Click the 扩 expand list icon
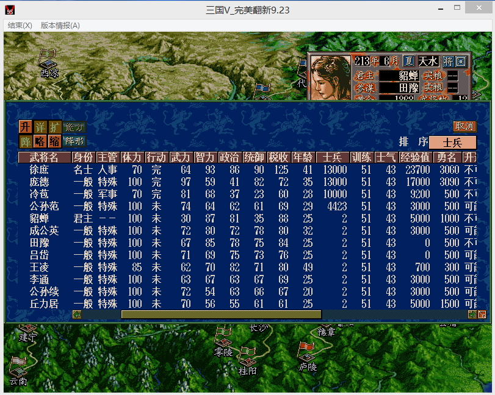This screenshot has width=495, height=395. [x=54, y=127]
